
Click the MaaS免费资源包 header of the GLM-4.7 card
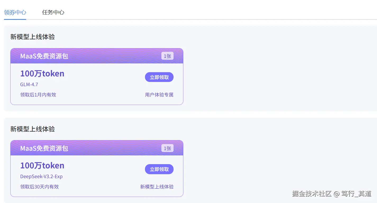pos(44,56)
